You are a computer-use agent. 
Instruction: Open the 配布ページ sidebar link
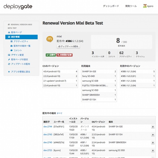16,32
